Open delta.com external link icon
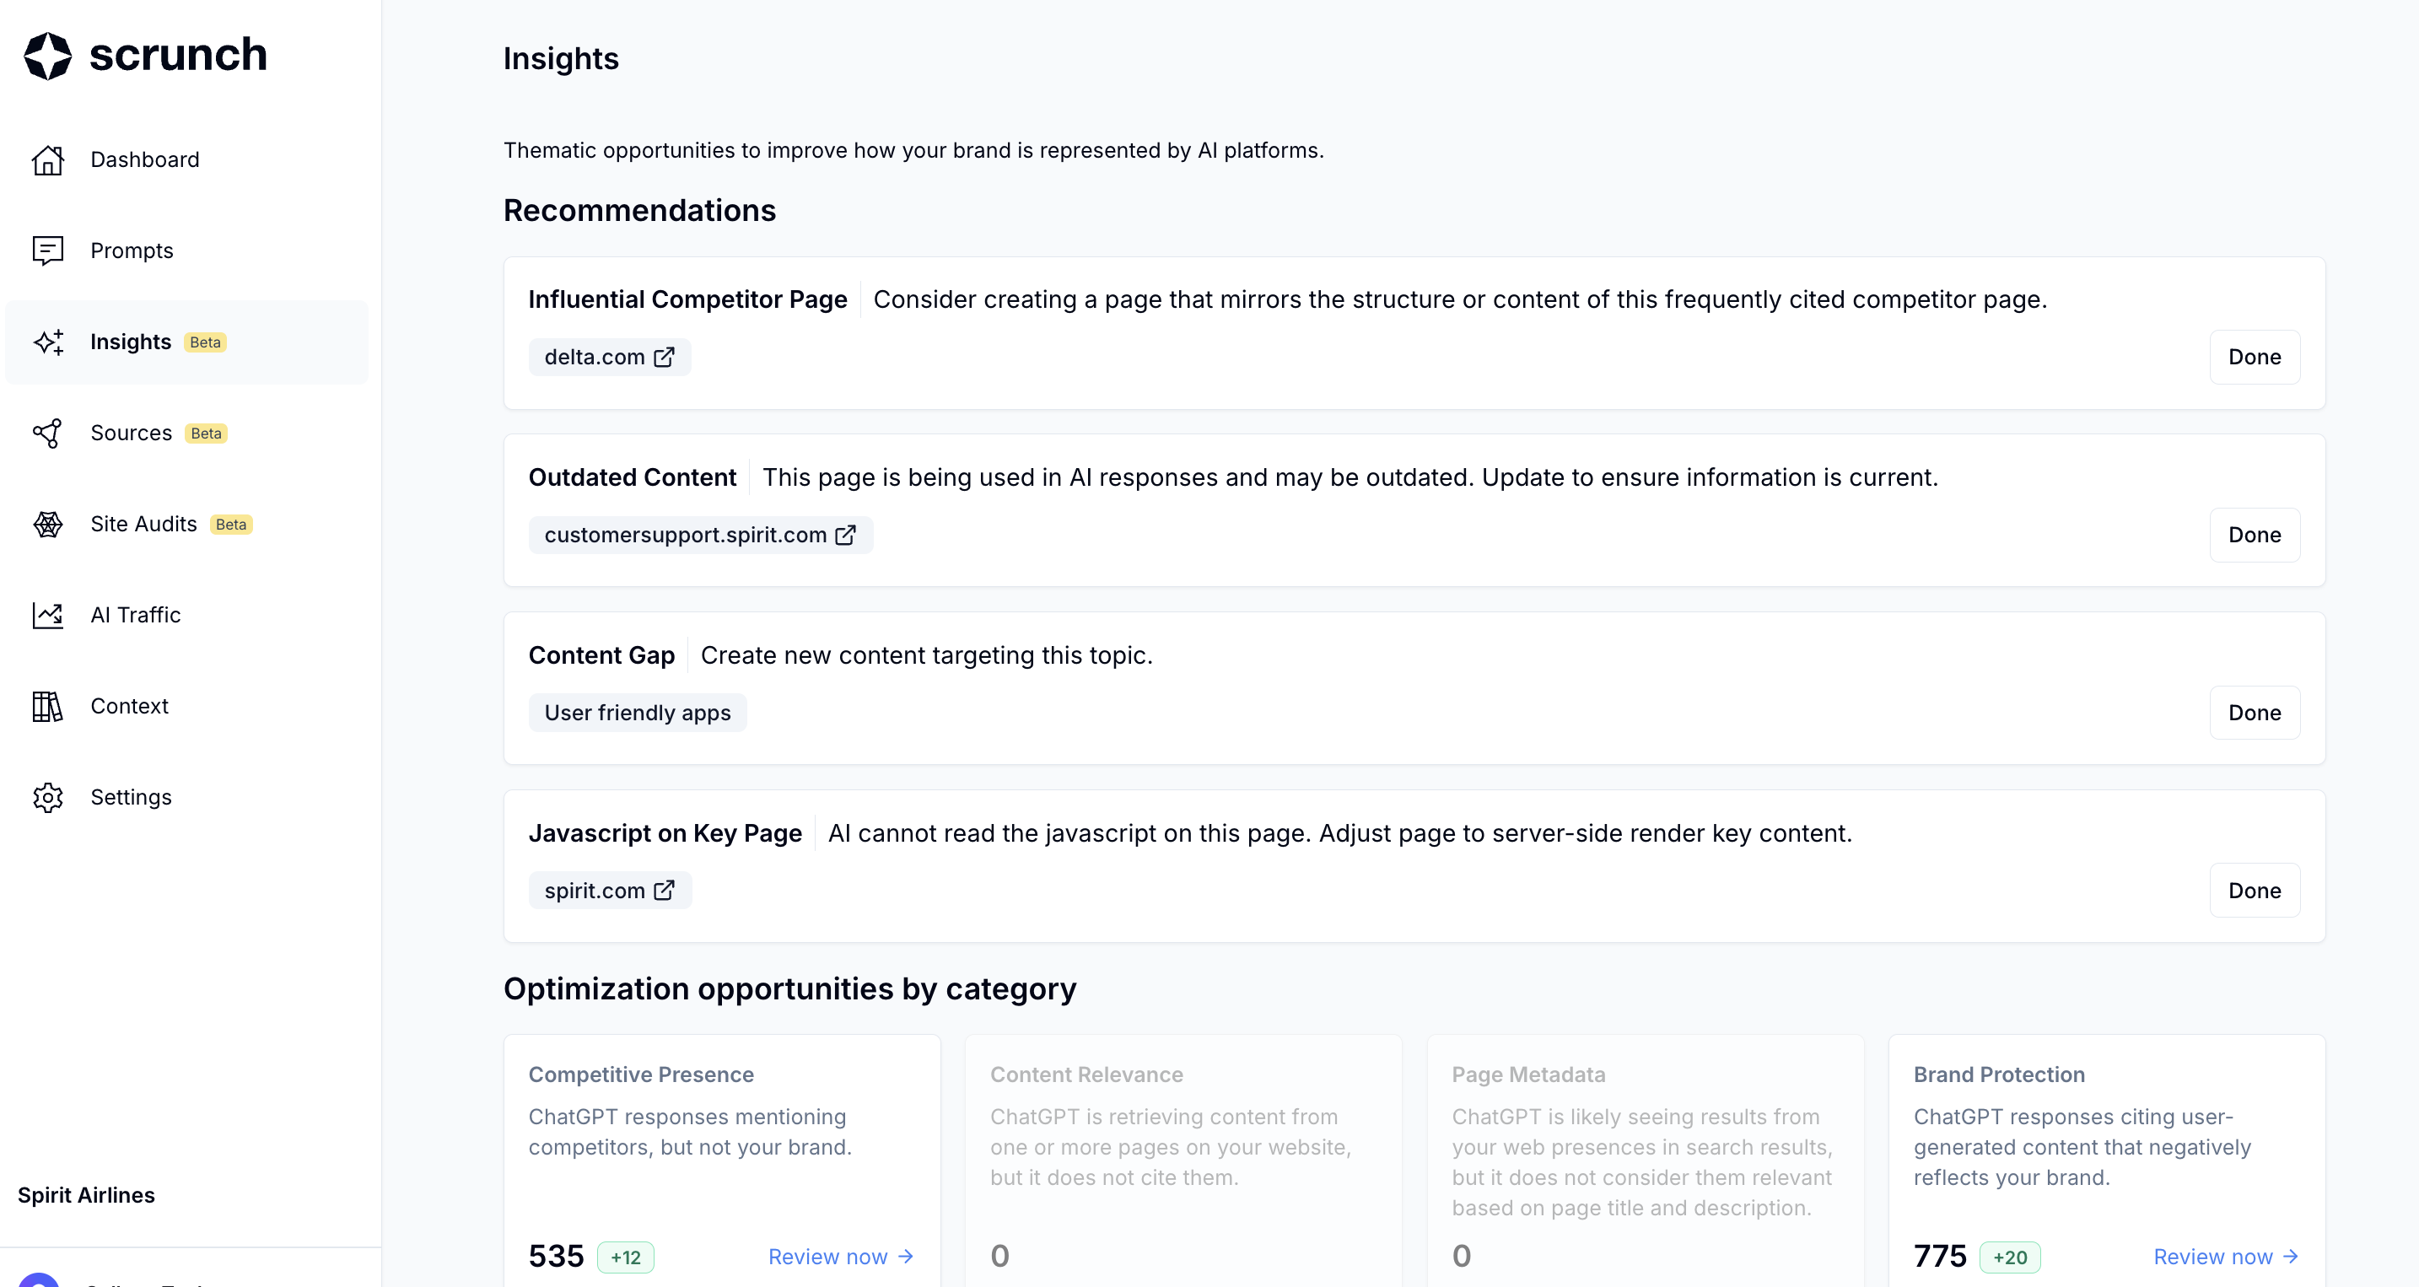Viewport: 2419px width, 1287px height. point(664,357)
